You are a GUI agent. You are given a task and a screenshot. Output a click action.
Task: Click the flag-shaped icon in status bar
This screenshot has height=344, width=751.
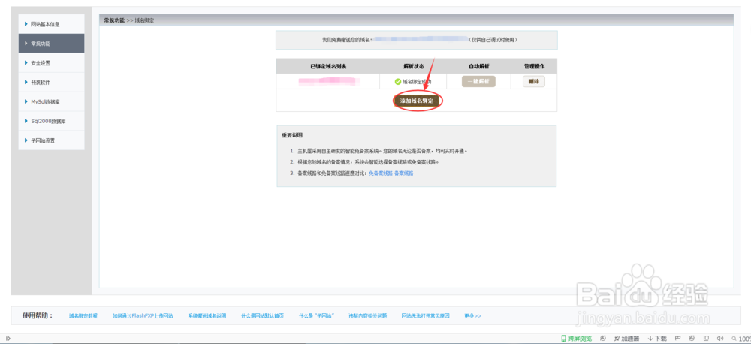click(677, 339)
